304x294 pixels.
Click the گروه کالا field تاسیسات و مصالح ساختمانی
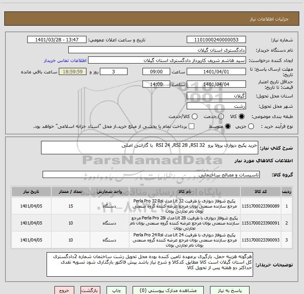tap(151, 174)
